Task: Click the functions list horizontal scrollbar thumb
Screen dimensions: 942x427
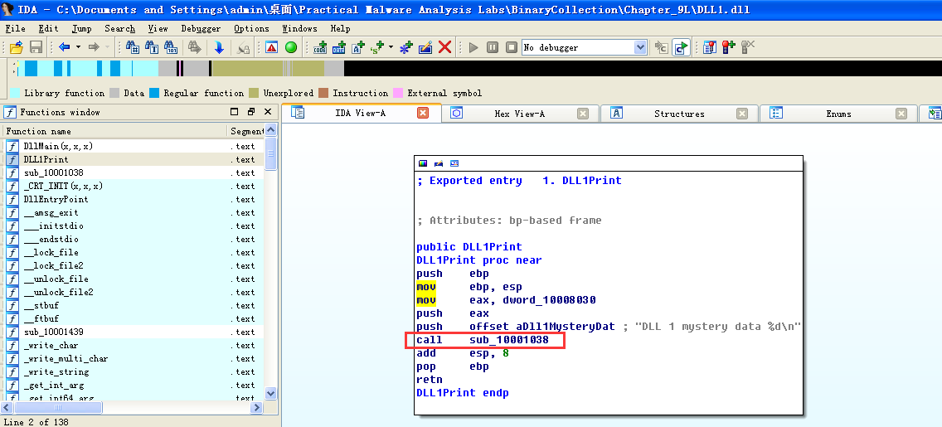Action: pyautogui.click(x=58, y=408)
